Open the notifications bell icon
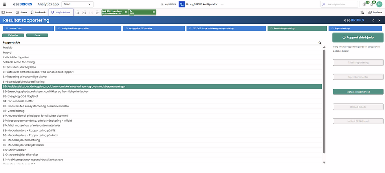Screen dimensions: 385x173 tap(372, 4)
